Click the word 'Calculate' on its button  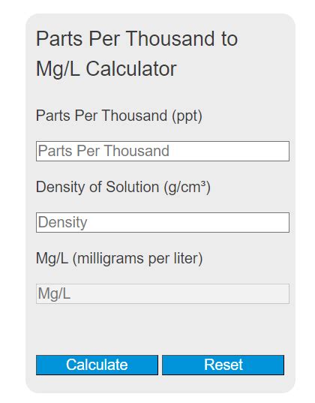pos(97,365)
